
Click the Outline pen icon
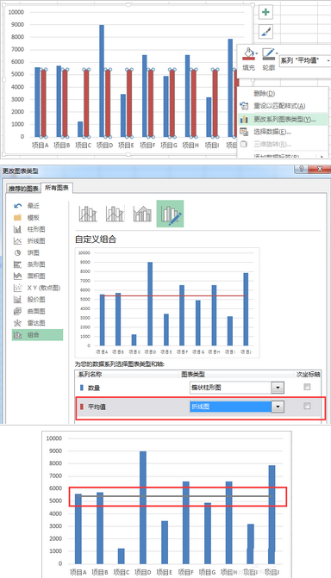[x=269, y=53]
